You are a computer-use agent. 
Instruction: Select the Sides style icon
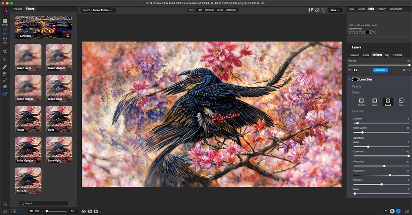(374, 102)
